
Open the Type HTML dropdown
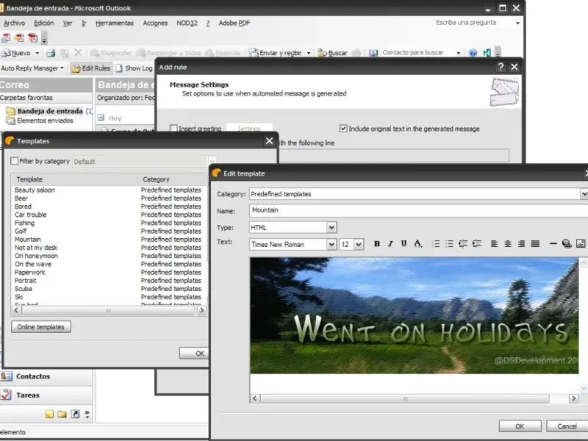331,227
